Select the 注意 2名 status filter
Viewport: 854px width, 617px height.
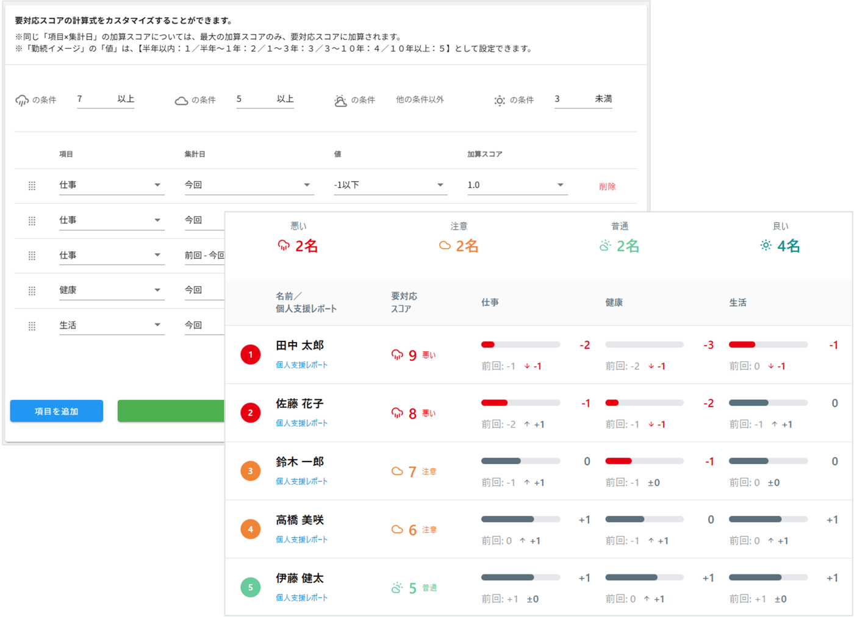pos(459,238)
